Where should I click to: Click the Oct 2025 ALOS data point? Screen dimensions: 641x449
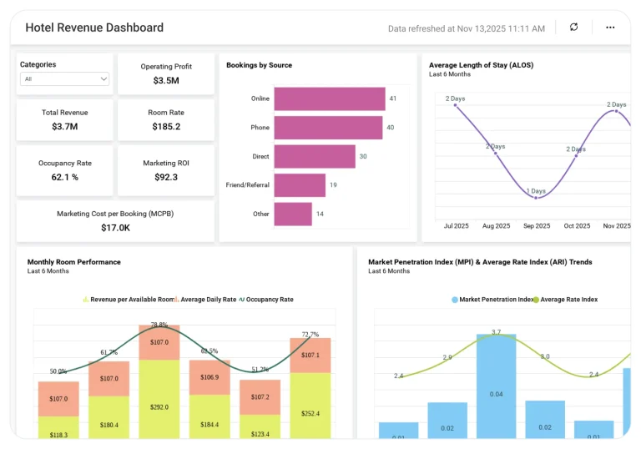[x=576, y=155]
